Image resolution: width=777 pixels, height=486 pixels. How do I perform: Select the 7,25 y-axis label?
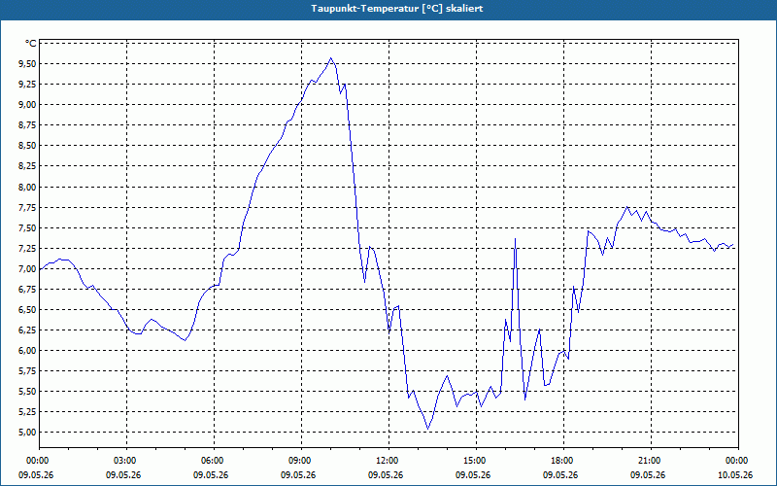[x=27, y=249]
